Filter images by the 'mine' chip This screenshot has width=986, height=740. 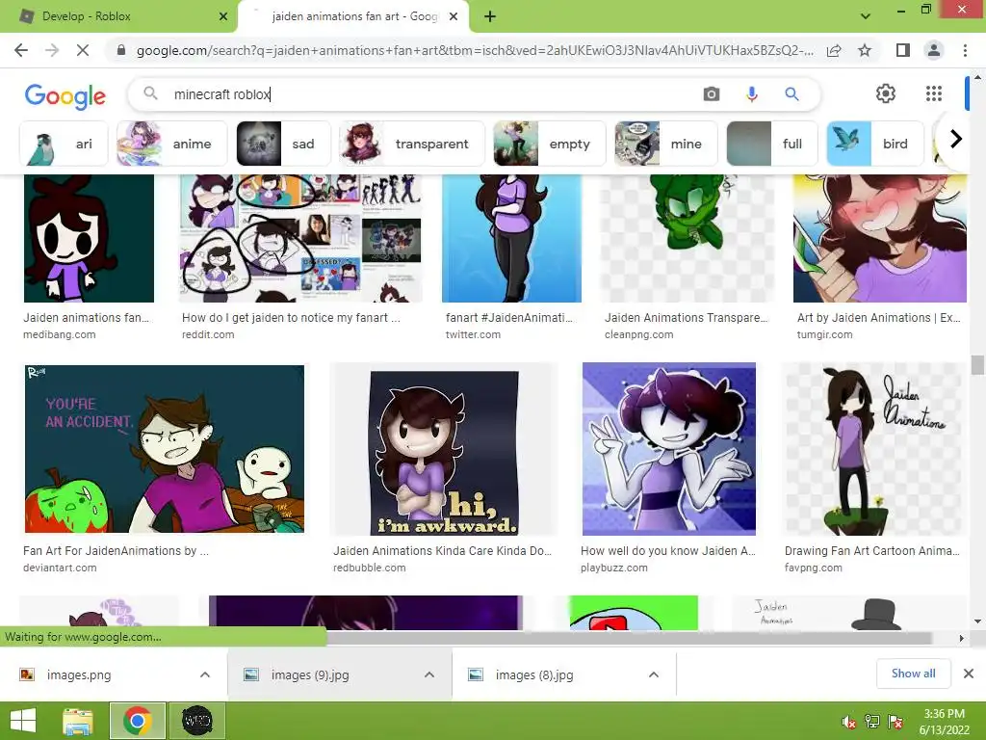coord(666,144)
